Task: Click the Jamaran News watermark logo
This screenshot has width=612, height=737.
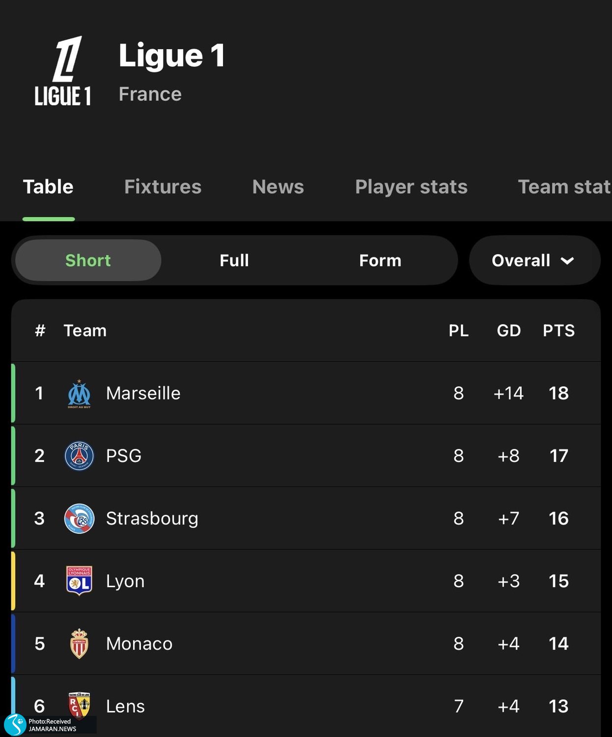Action: (15, 725)
